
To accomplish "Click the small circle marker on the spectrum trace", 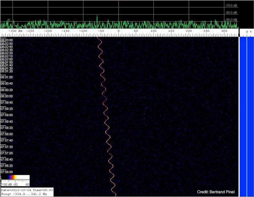I will coord(9,20).
